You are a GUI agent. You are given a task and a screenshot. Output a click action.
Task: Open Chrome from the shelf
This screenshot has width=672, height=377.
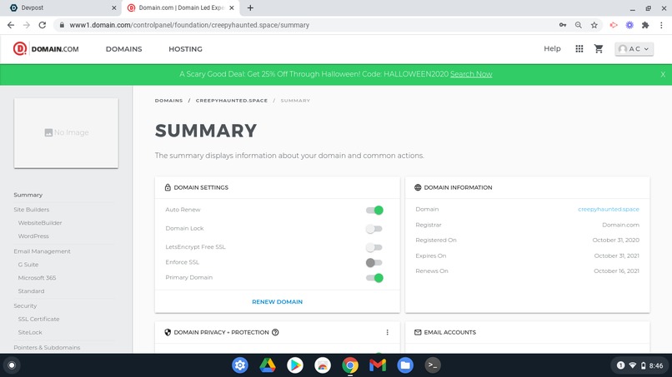coord(350,365)
